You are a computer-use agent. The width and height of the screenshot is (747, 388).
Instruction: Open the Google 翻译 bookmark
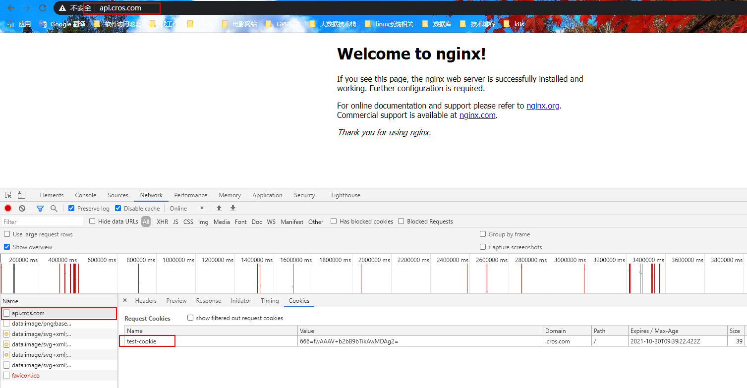[62, 24]
